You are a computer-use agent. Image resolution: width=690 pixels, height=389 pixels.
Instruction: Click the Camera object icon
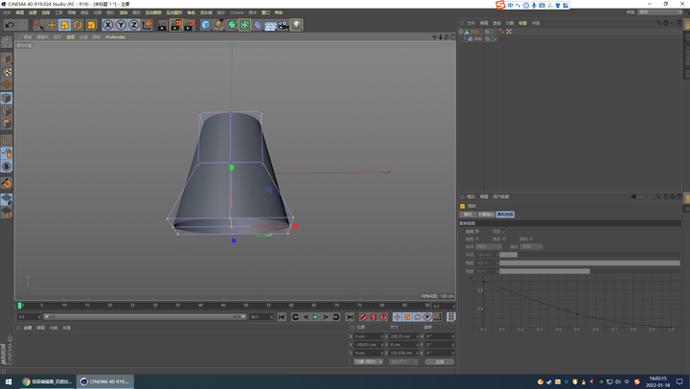coord(283,25)
